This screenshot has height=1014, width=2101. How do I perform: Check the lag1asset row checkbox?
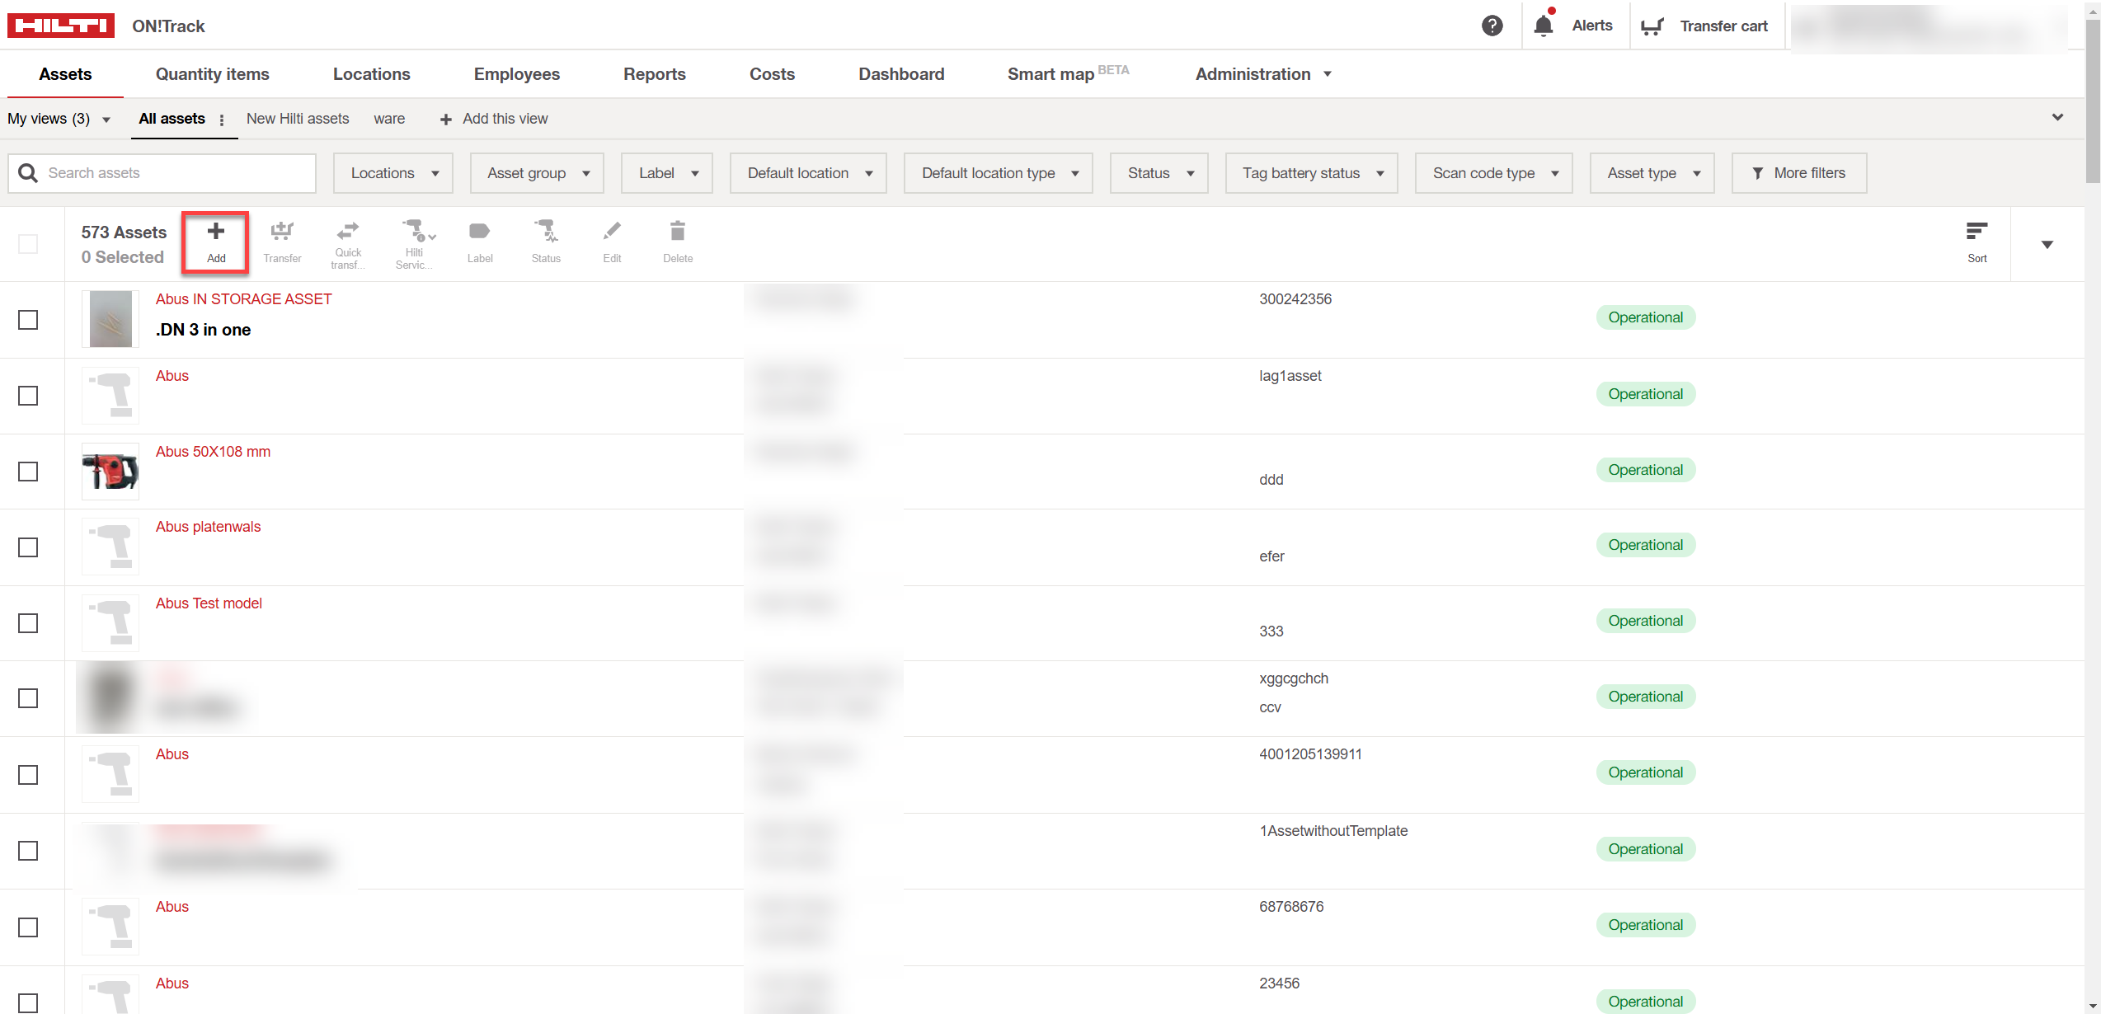28,396
